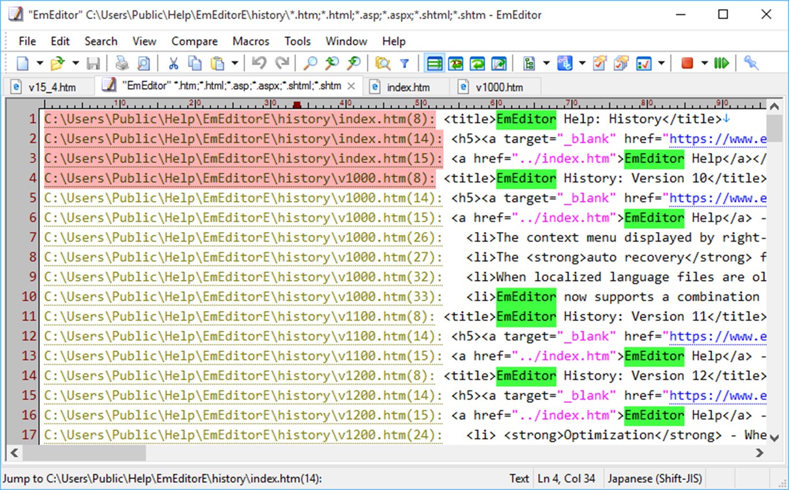
Task: Cut text using the scissors icon
Action: click(x=174, y=63)
